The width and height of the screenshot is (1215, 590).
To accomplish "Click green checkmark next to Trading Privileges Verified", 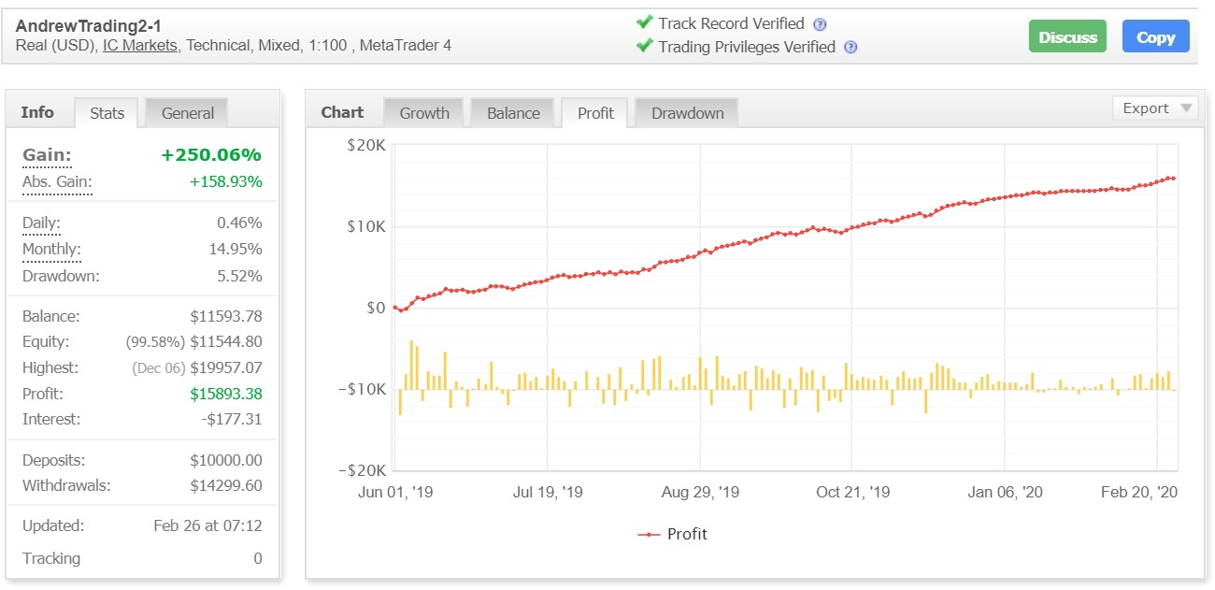I will coord(644,46).
